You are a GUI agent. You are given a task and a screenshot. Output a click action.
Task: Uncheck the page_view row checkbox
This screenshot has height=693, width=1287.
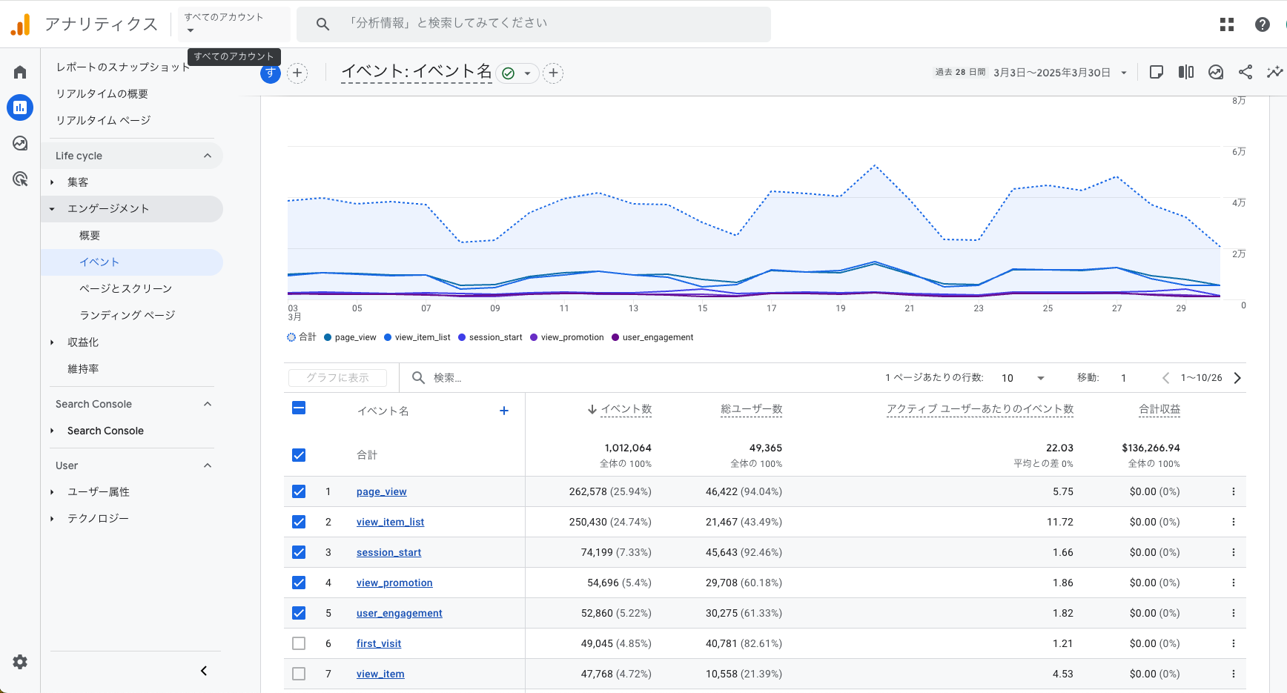299,491
